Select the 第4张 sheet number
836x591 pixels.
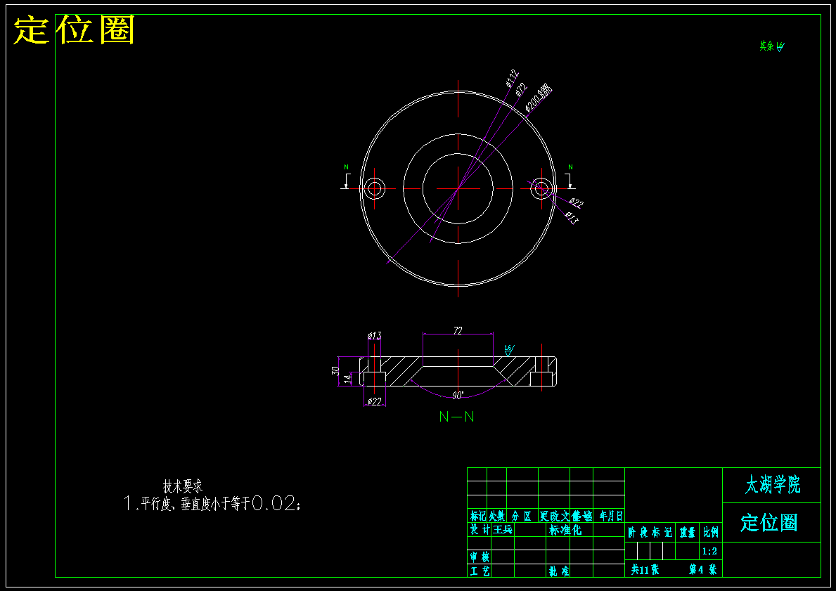[x=702, y=569]
